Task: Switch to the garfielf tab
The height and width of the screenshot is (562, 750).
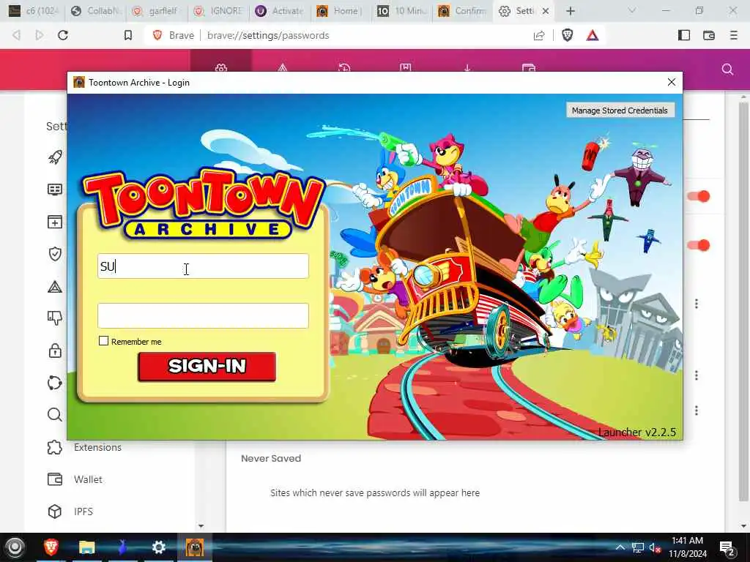Action: [x=157, y=11]
